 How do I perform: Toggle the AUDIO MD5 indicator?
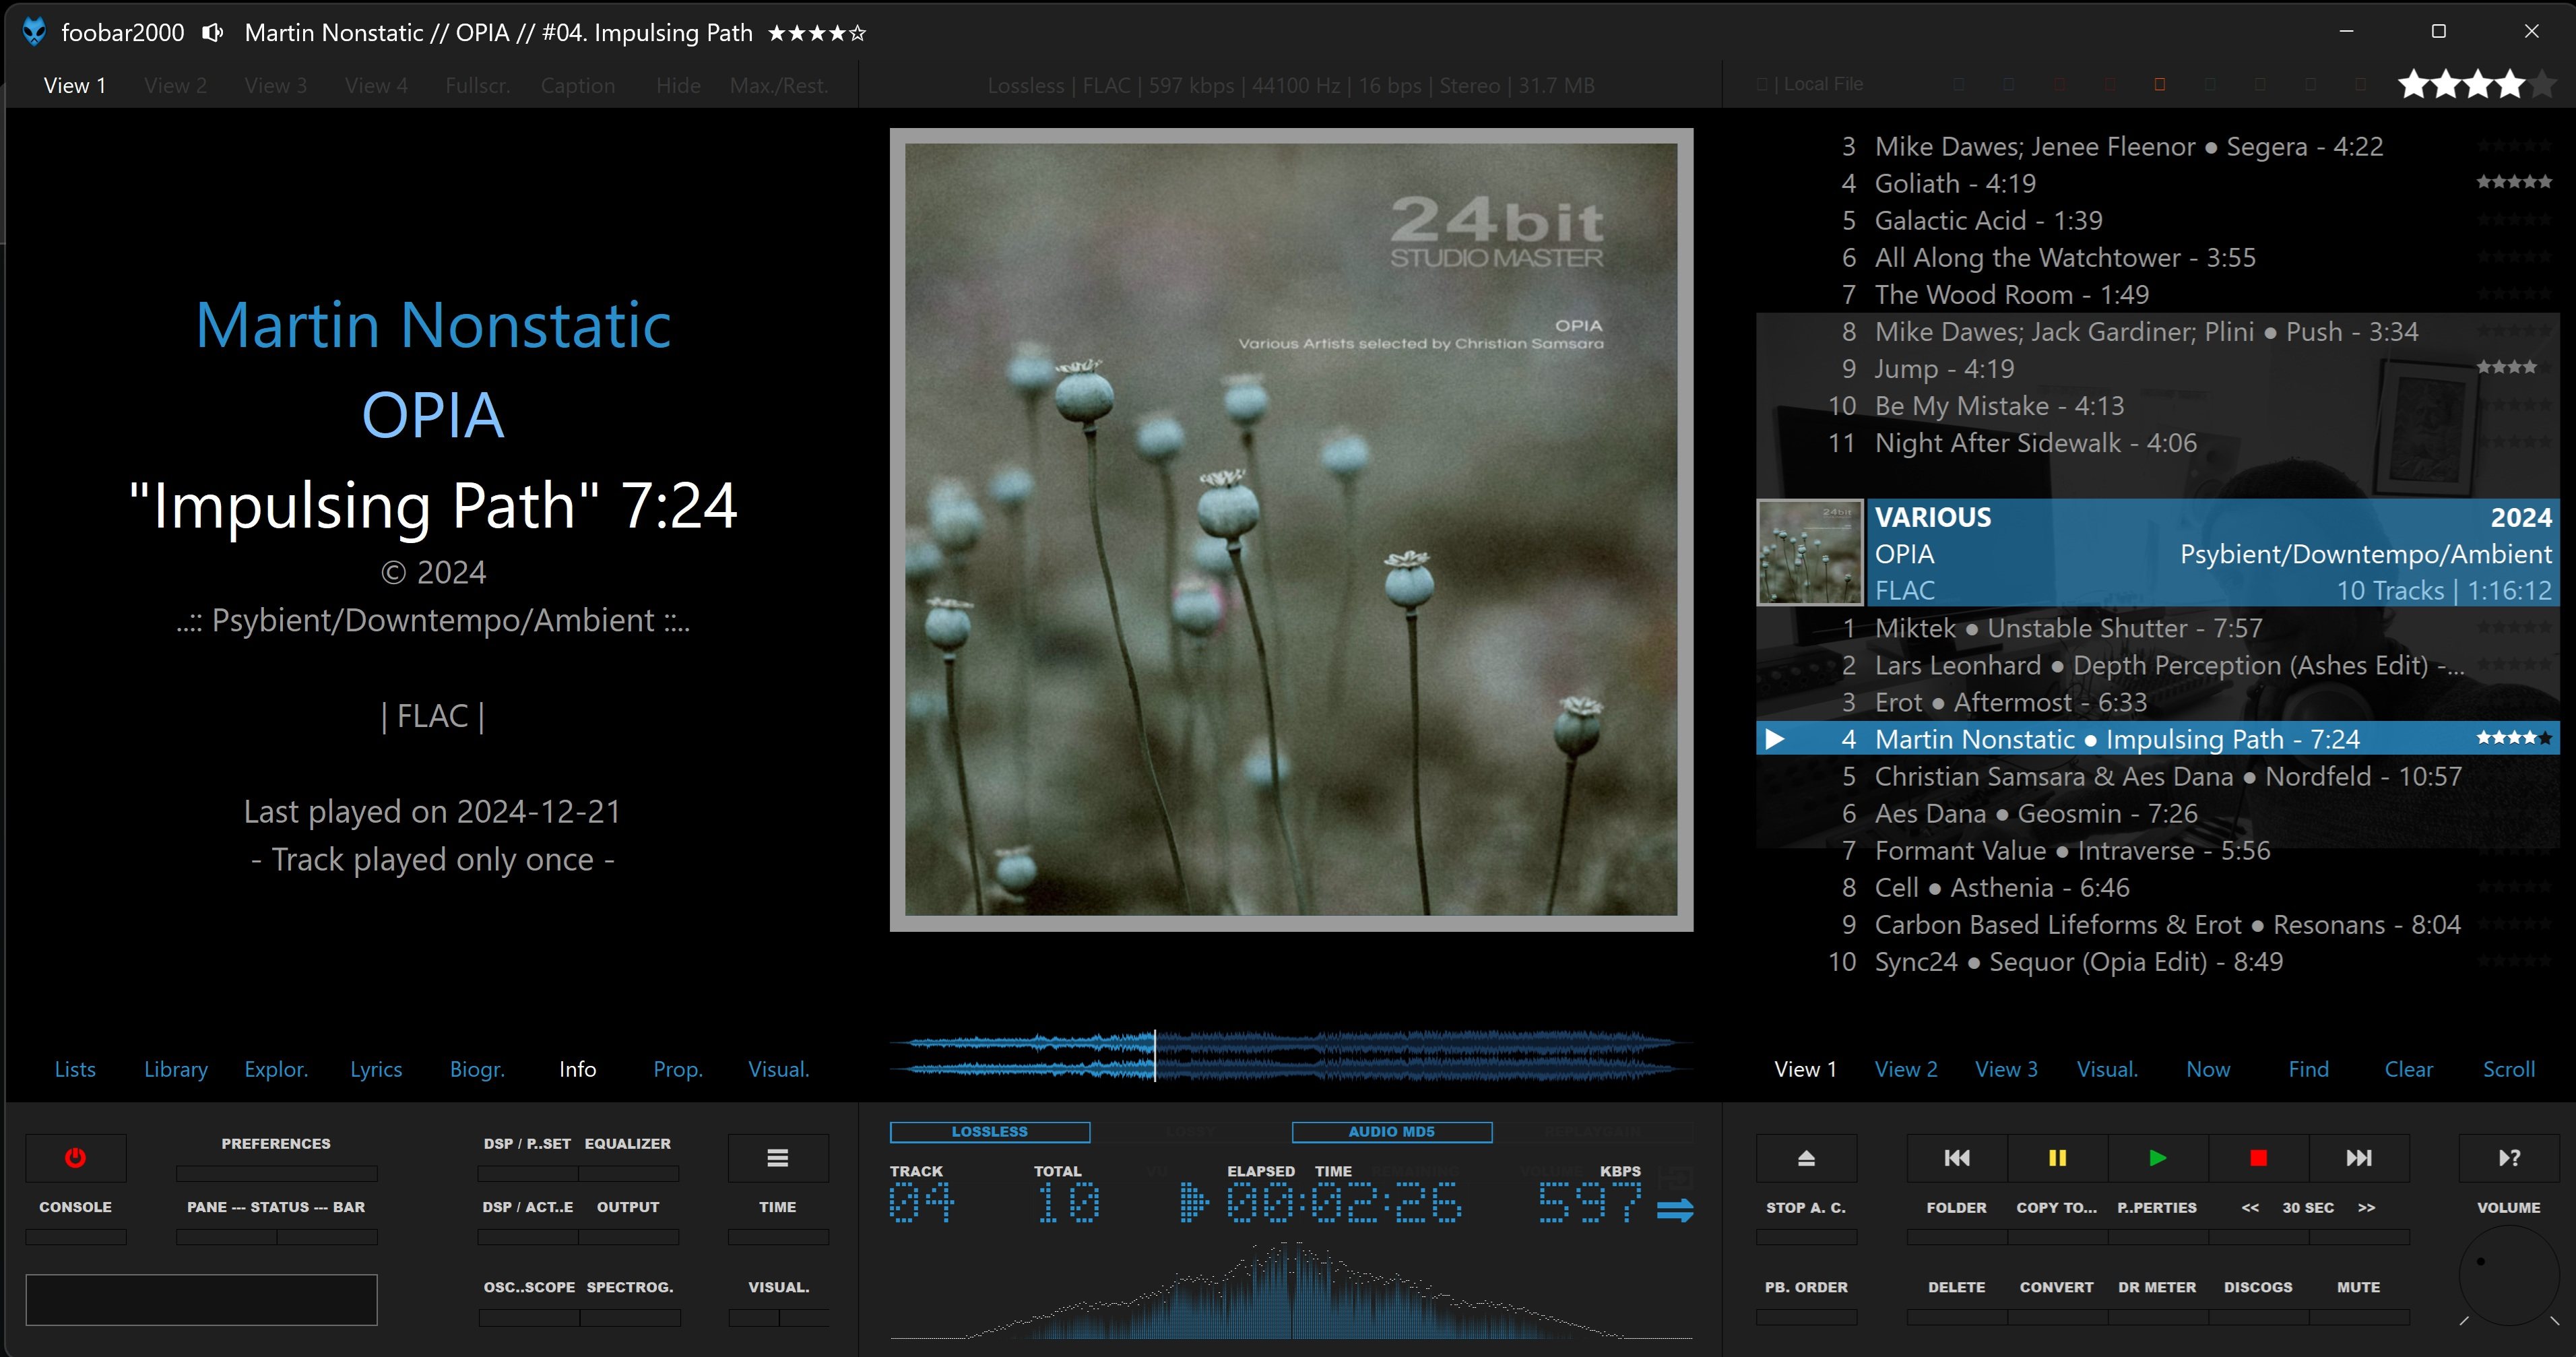[1391, 1132]
